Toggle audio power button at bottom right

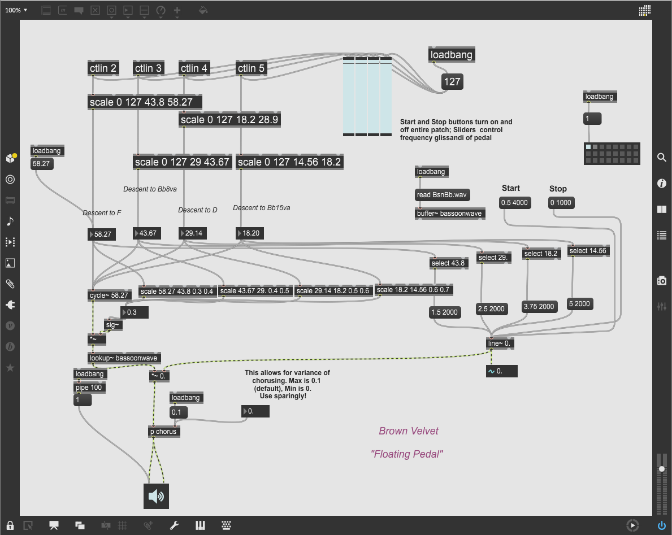[662, 525]
